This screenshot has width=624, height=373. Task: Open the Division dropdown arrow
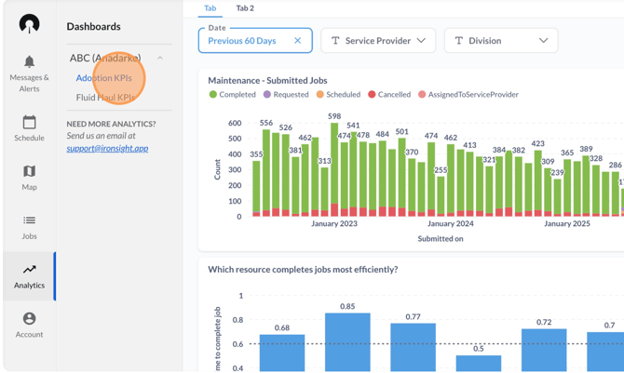543,41
